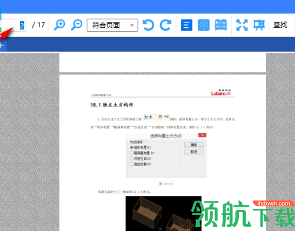Viewport: 295px width, 231px height.
Task: Click the Lubansoft logo on page
Action: pyautogui.click(x=221, y=93)
